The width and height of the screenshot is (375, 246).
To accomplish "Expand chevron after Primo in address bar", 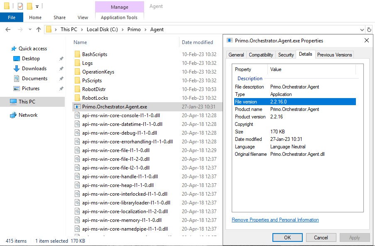I will click(x=145, y=30).
